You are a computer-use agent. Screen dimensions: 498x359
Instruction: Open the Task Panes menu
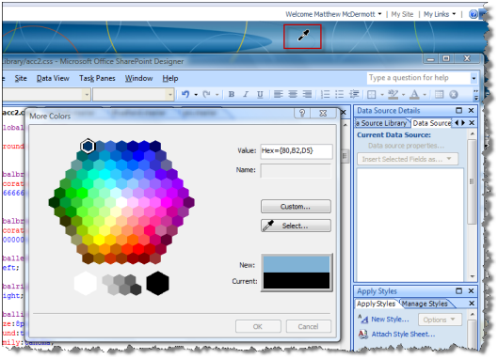(97, 78)
